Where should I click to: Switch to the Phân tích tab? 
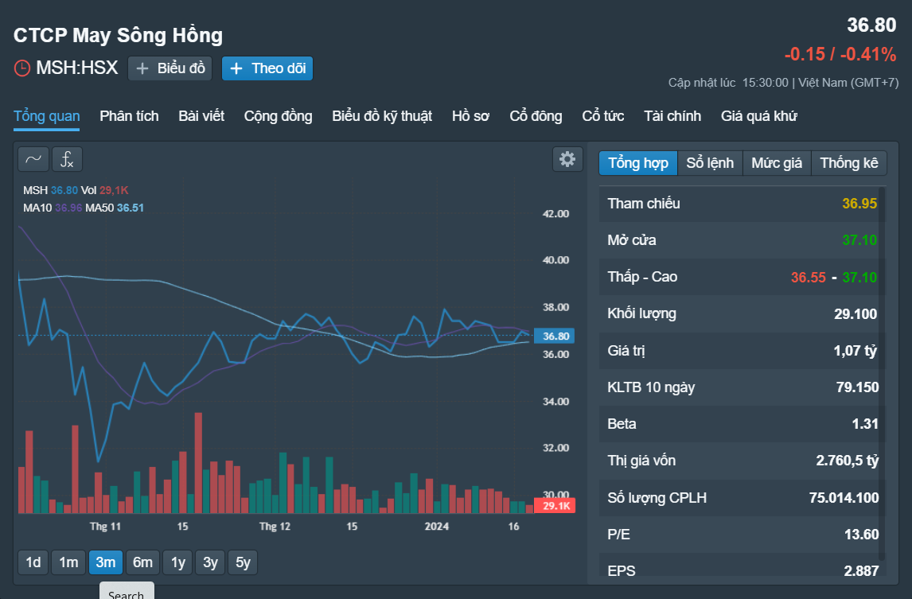tap(129, 115)
